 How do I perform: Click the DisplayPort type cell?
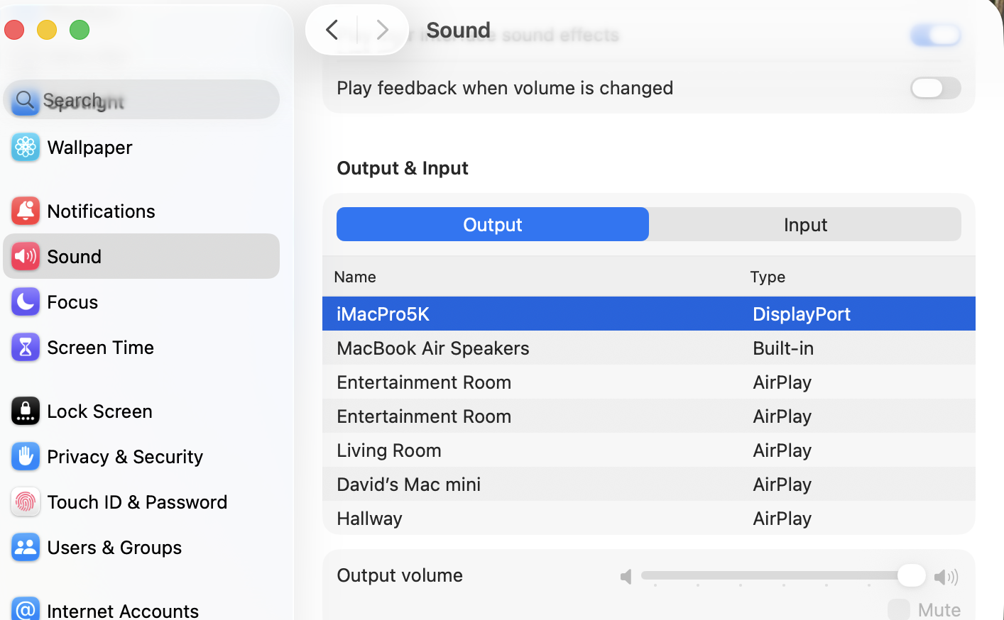click(802, 314)
